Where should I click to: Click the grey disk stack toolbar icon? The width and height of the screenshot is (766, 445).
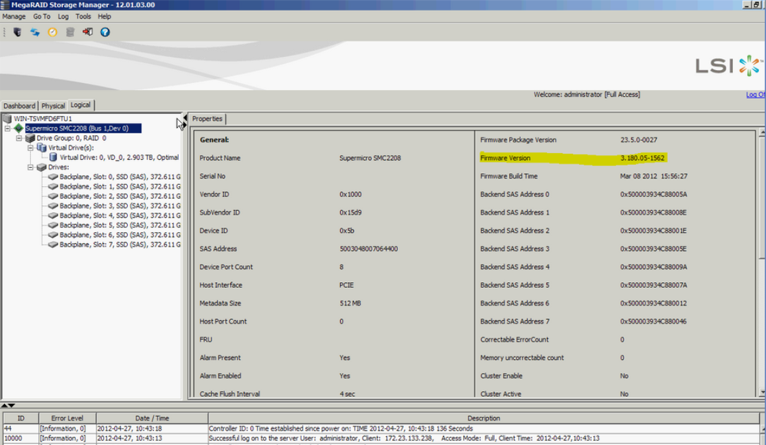[70, 32]
